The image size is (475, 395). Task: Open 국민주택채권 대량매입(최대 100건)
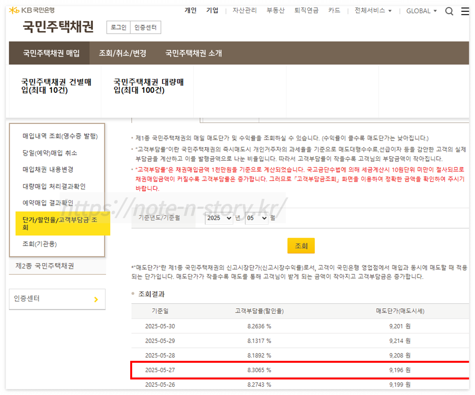point(148,86)
